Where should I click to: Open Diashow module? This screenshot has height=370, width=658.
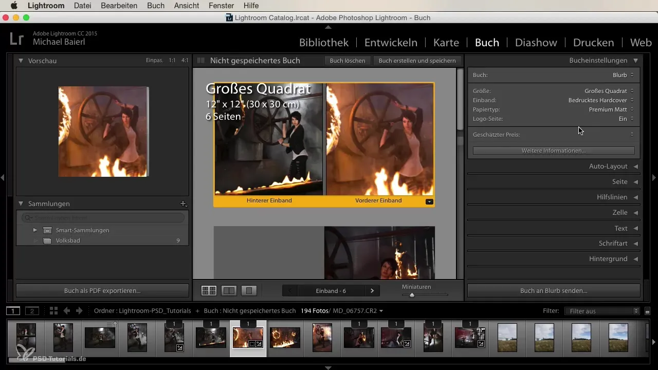[536, 43]
